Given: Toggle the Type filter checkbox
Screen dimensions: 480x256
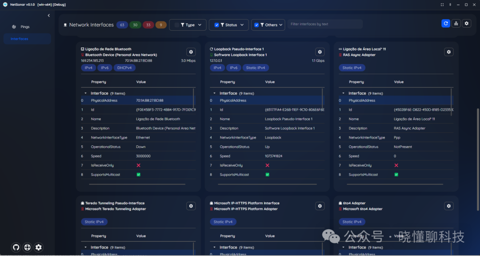Looking at the screenshot, I should 177,25.
